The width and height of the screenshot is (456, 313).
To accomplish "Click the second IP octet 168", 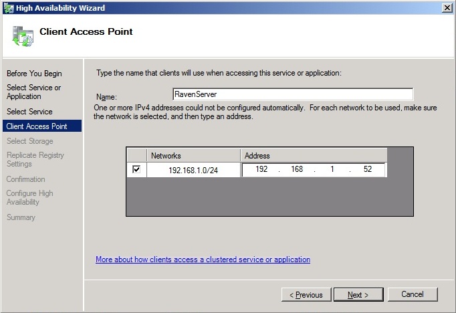I will tap(297, 169).
